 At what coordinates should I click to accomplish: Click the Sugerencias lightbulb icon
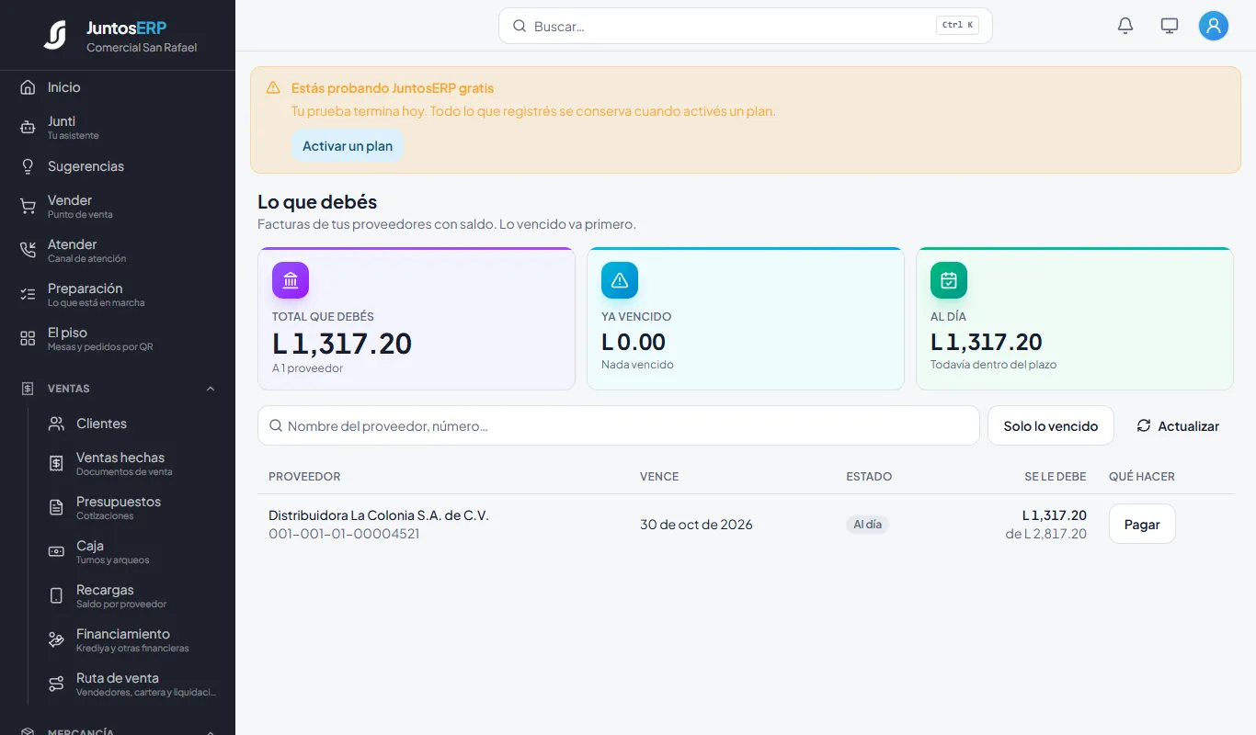[x=28, y=166]
